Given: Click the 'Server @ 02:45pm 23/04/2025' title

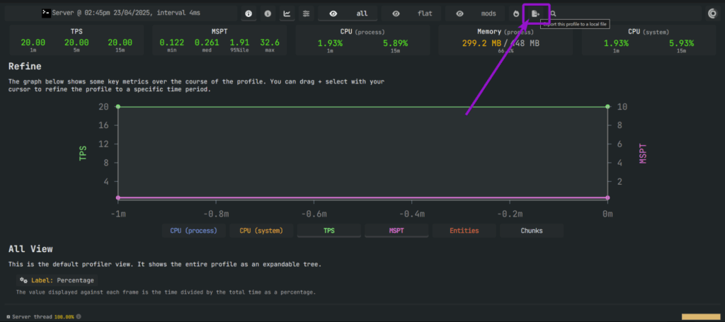Looking at the screenshot, I should point(126,13).
